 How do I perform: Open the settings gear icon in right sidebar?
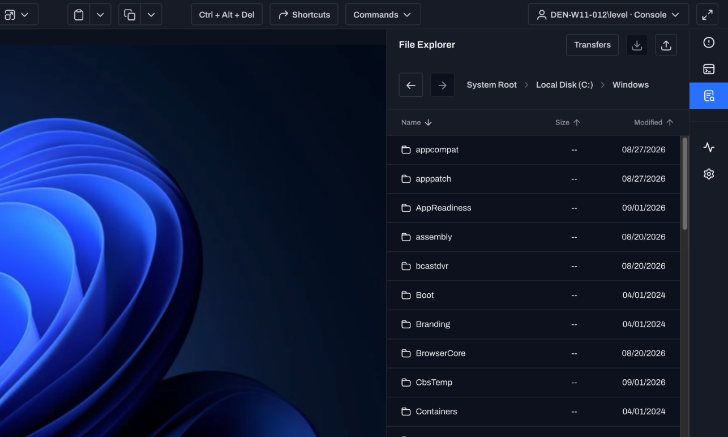click(709, 174)
